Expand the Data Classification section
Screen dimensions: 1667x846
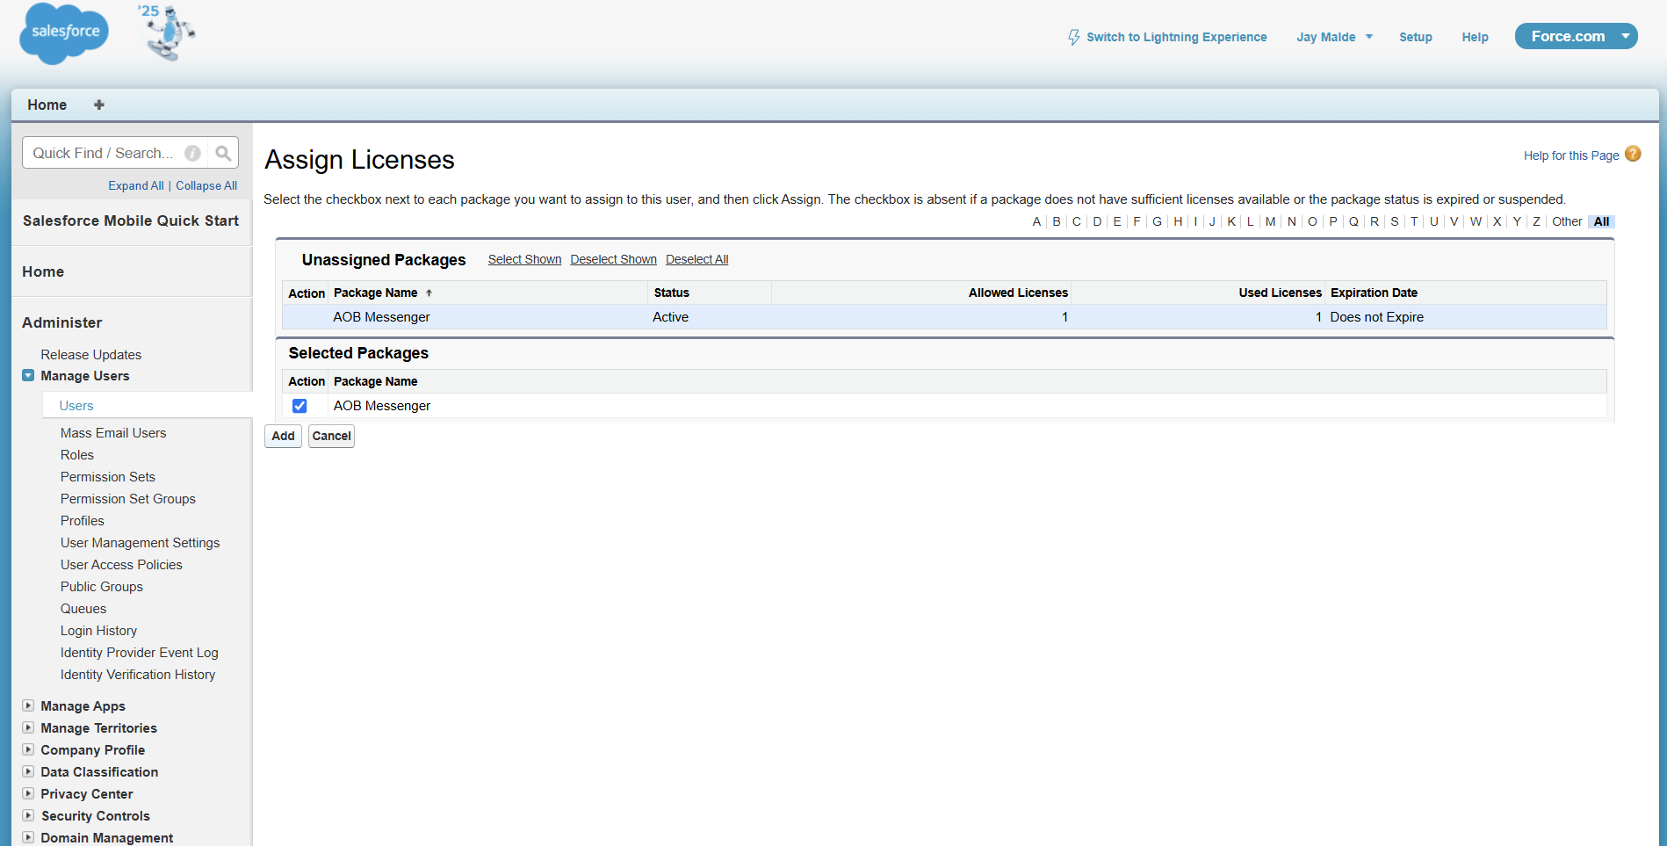tap(28, 771)
